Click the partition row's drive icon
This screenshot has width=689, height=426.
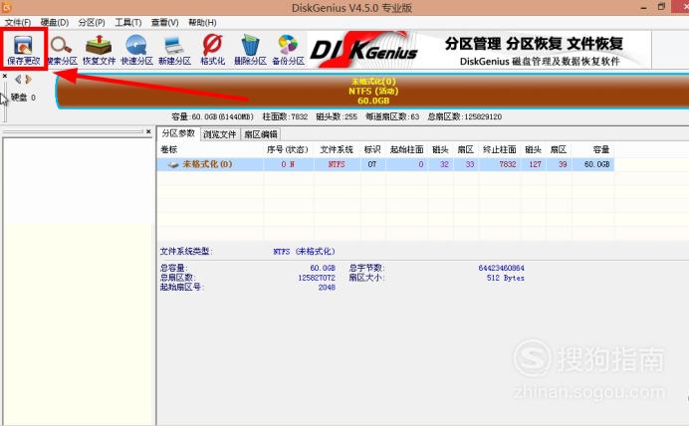(173, 164)
